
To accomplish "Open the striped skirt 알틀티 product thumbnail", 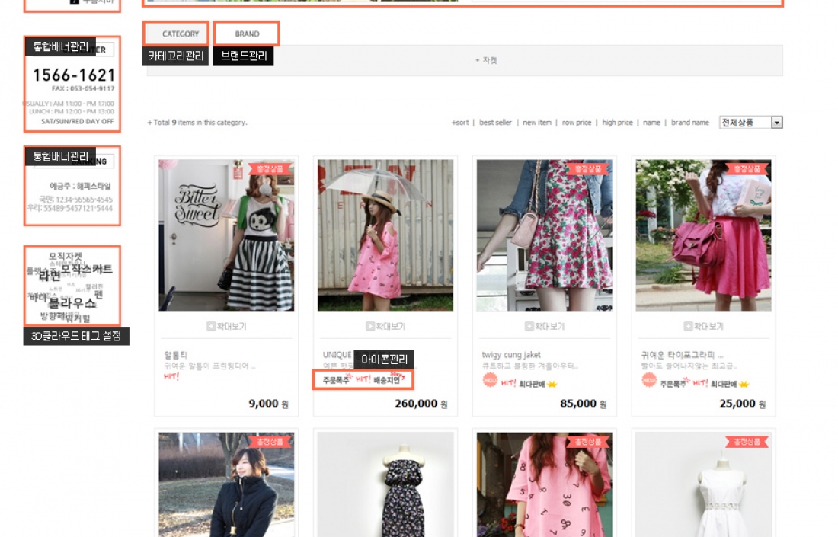I will point(226,235).
